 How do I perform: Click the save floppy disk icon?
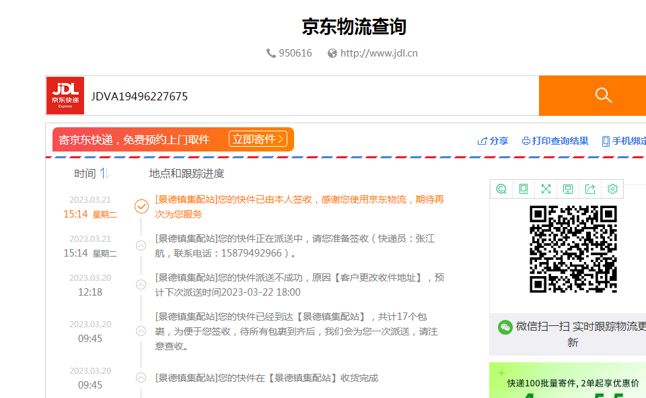[568, 189]
